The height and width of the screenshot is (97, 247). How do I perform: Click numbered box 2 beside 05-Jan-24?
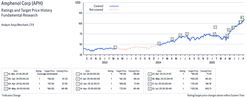6,79
